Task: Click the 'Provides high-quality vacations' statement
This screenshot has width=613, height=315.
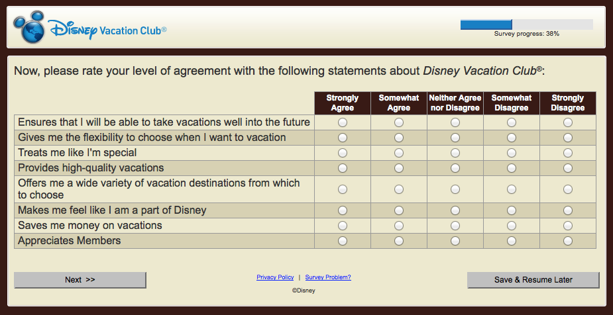Action: point(91,168)
